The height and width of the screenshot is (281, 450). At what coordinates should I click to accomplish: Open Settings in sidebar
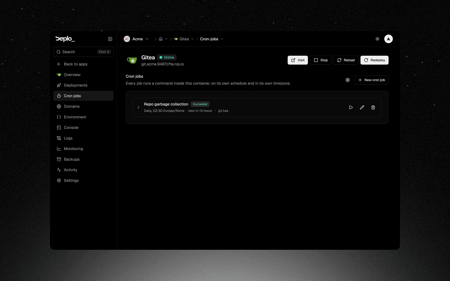(83, 181)
